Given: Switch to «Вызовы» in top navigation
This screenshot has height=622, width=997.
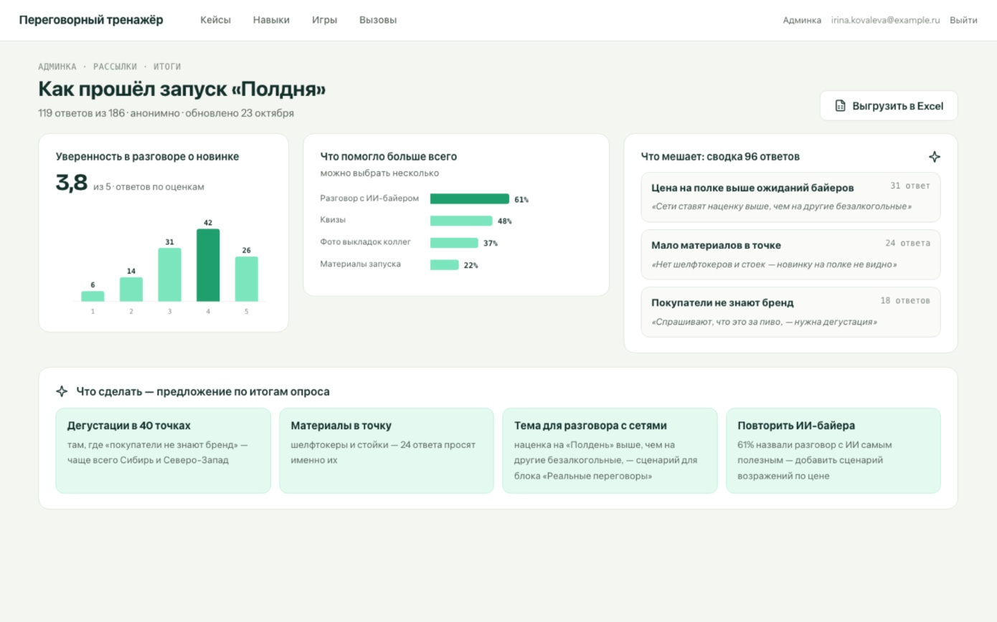Looking at the screenshot, I should pyautogui.click(x=378, y=20).
